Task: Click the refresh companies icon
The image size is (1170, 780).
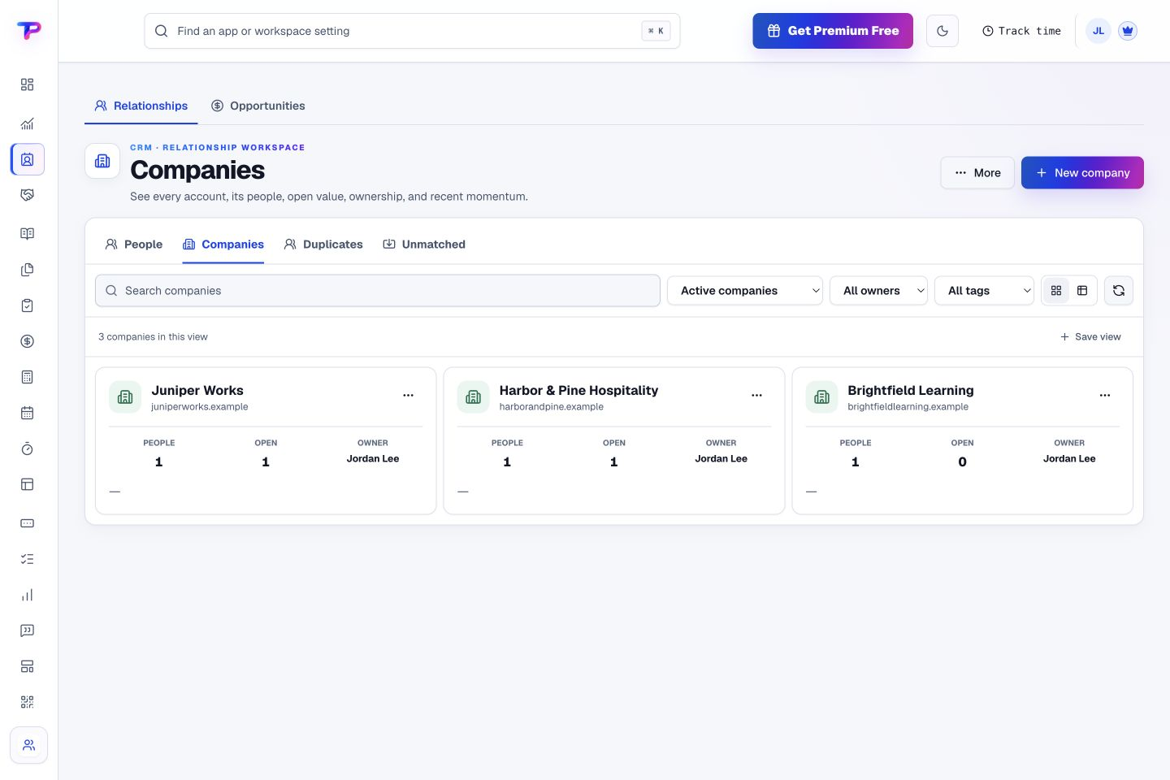Action: pyautogui.click(x=1119, y=291)
